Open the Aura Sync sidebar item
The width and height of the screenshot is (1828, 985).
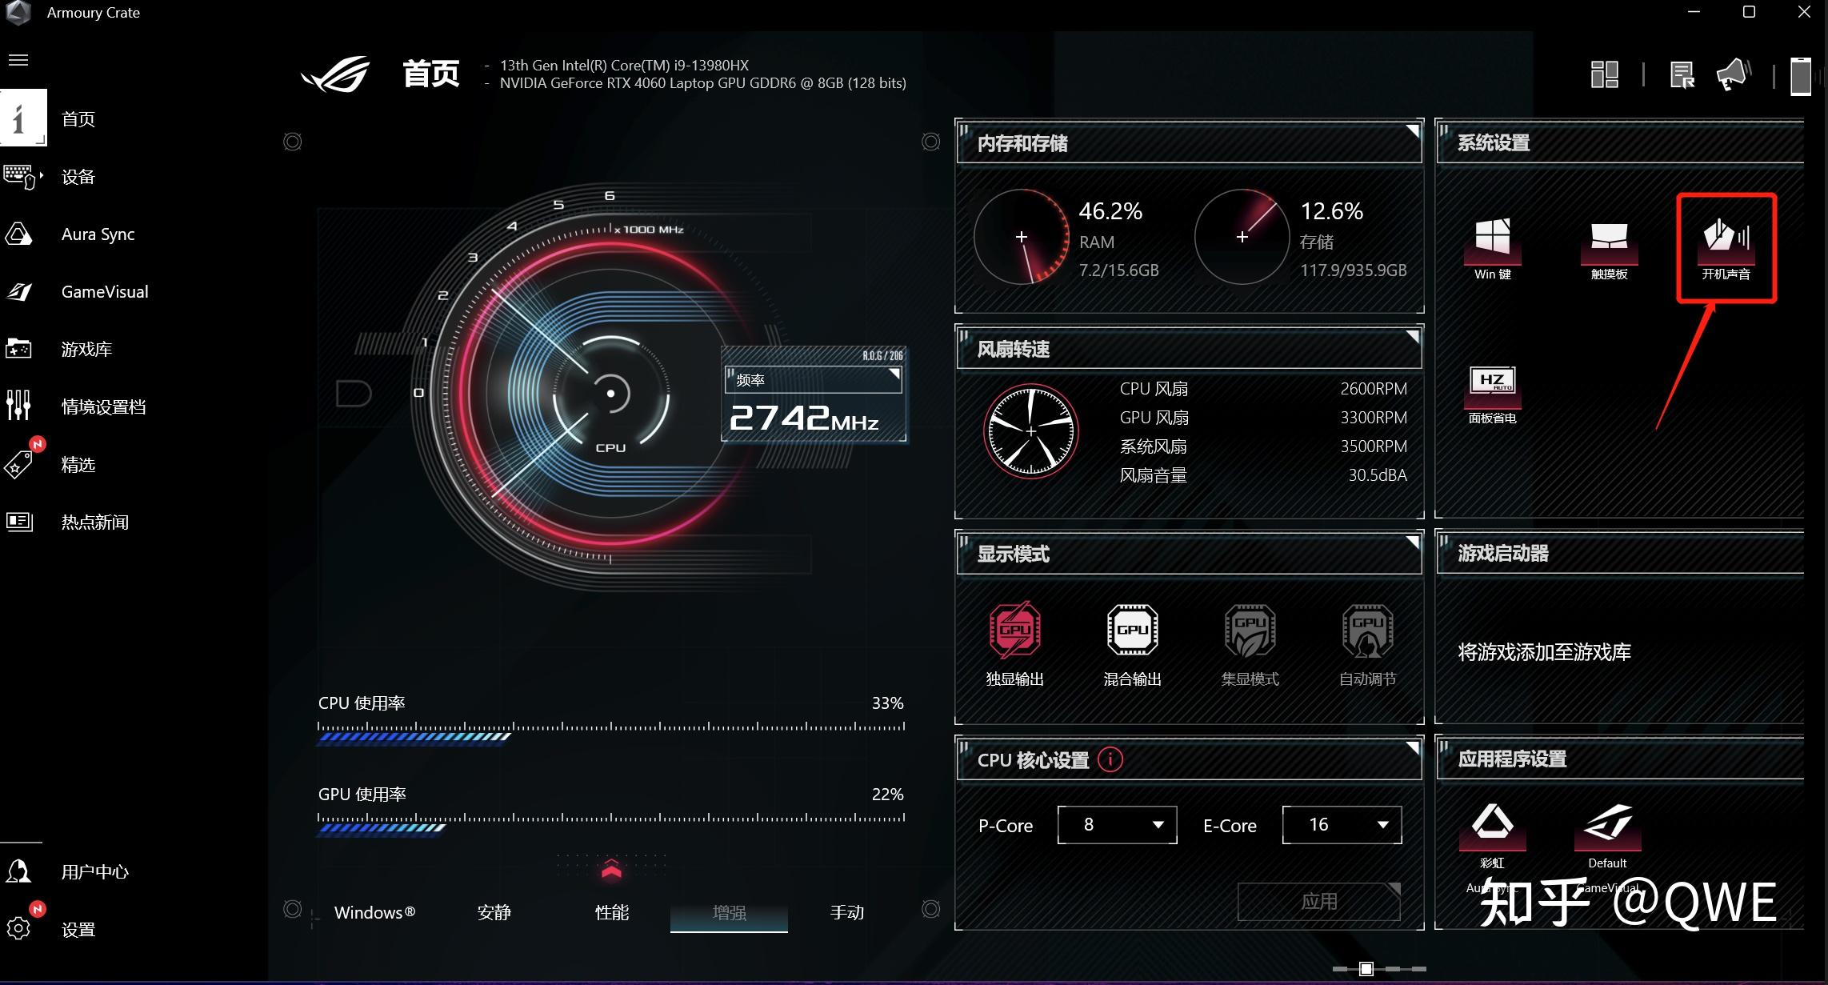(98, 234)
